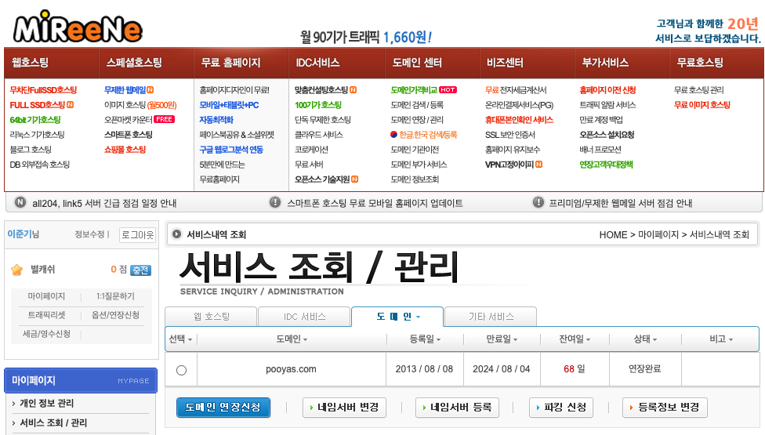Image resolution: width=765 pixels, height=435 pixels.
Task: Open the SSL 보안 인증서 link
Action: pos(509,135)
